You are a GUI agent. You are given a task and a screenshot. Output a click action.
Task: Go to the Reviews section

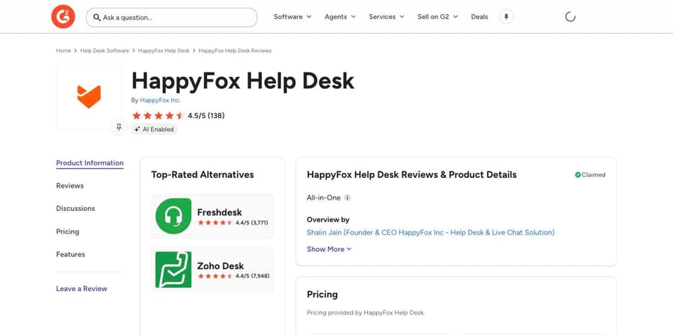(x=70, y=185)
